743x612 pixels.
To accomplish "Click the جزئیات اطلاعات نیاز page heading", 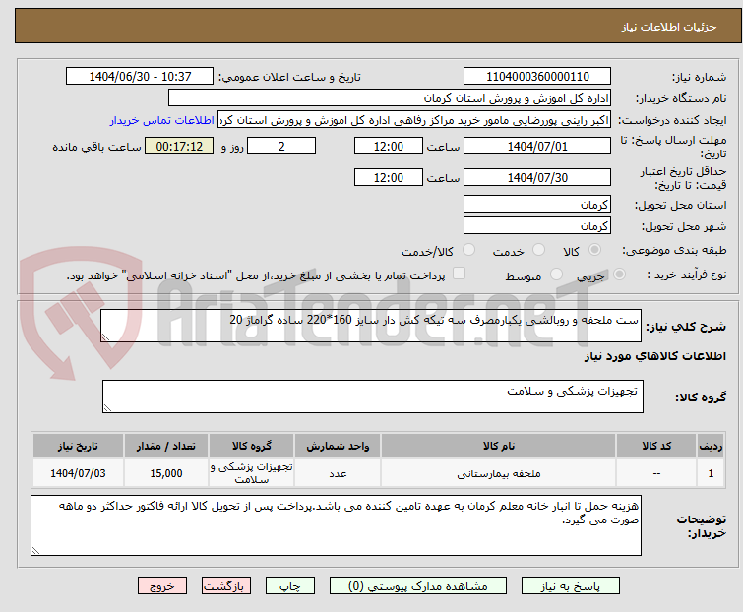I will (668, 27).
